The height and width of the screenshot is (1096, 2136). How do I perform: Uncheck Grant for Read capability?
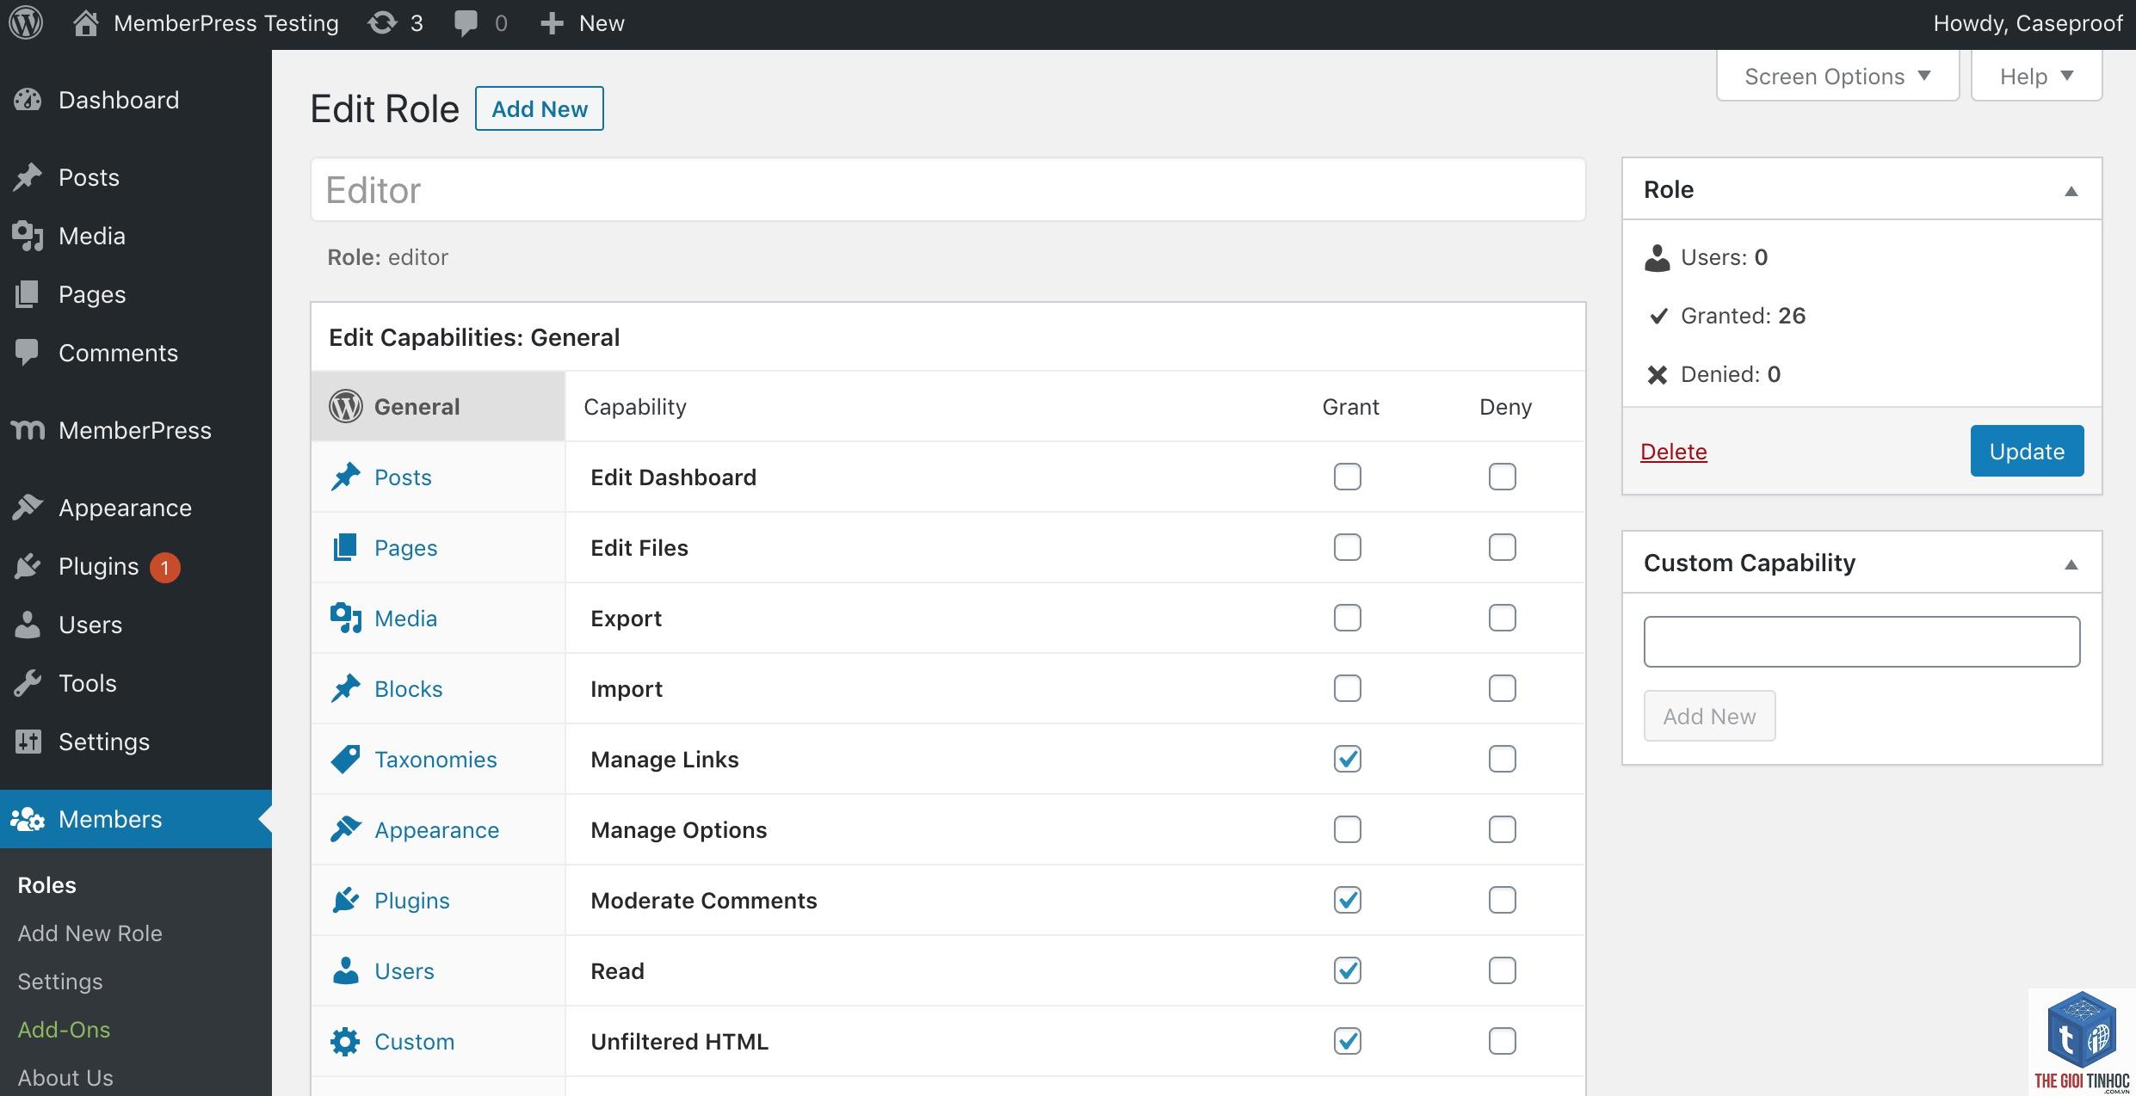coord(1348,970)
